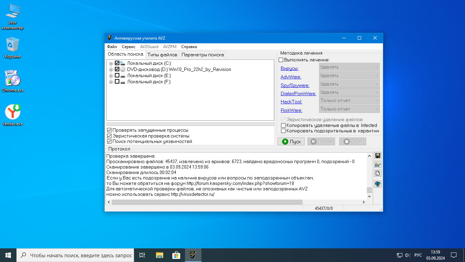
Task: Select the Yandex.exe desktop icon
Action: pos(13,113)
